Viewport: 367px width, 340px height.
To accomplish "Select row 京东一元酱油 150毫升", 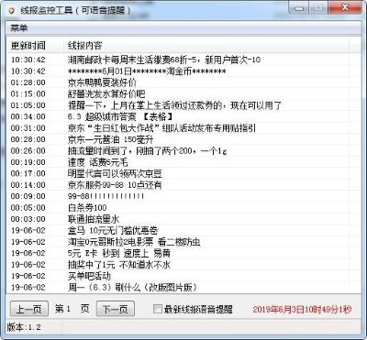I will 183,139.
